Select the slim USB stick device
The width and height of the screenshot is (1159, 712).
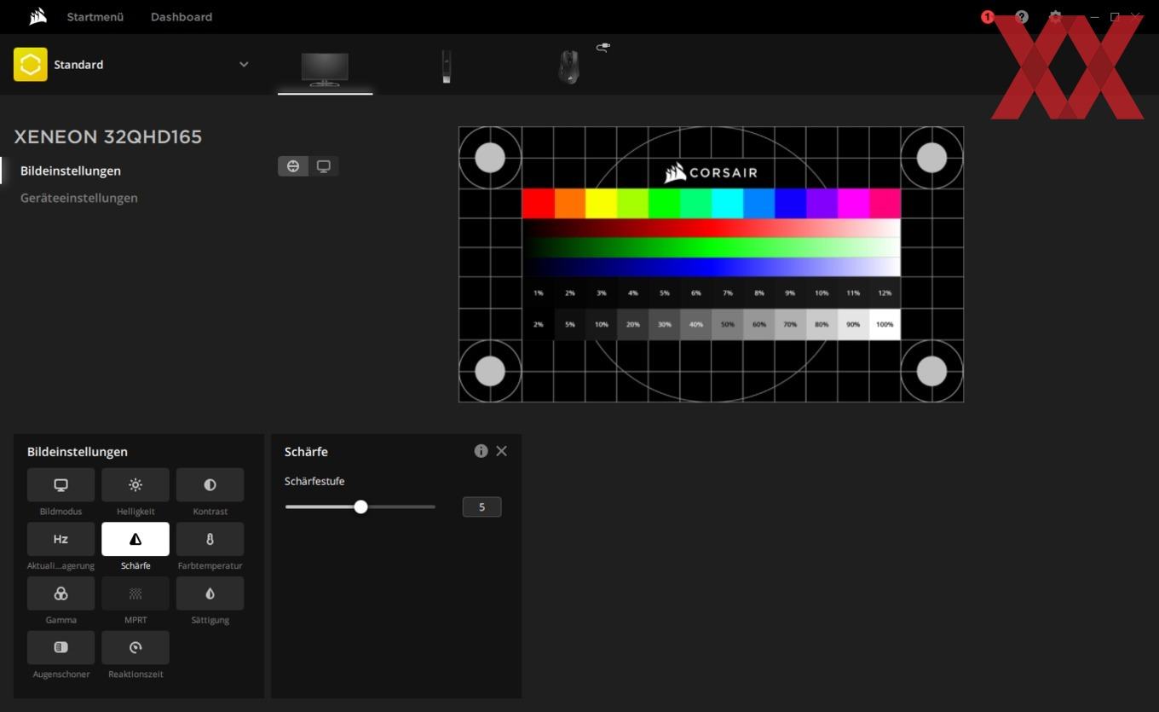tap(446, 67)
